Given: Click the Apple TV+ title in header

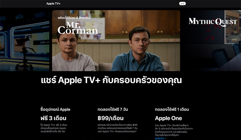Looking at the screenshot, I should [x=53, y=3].
